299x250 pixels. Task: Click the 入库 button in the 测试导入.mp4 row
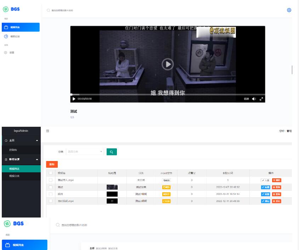(265, 180)
